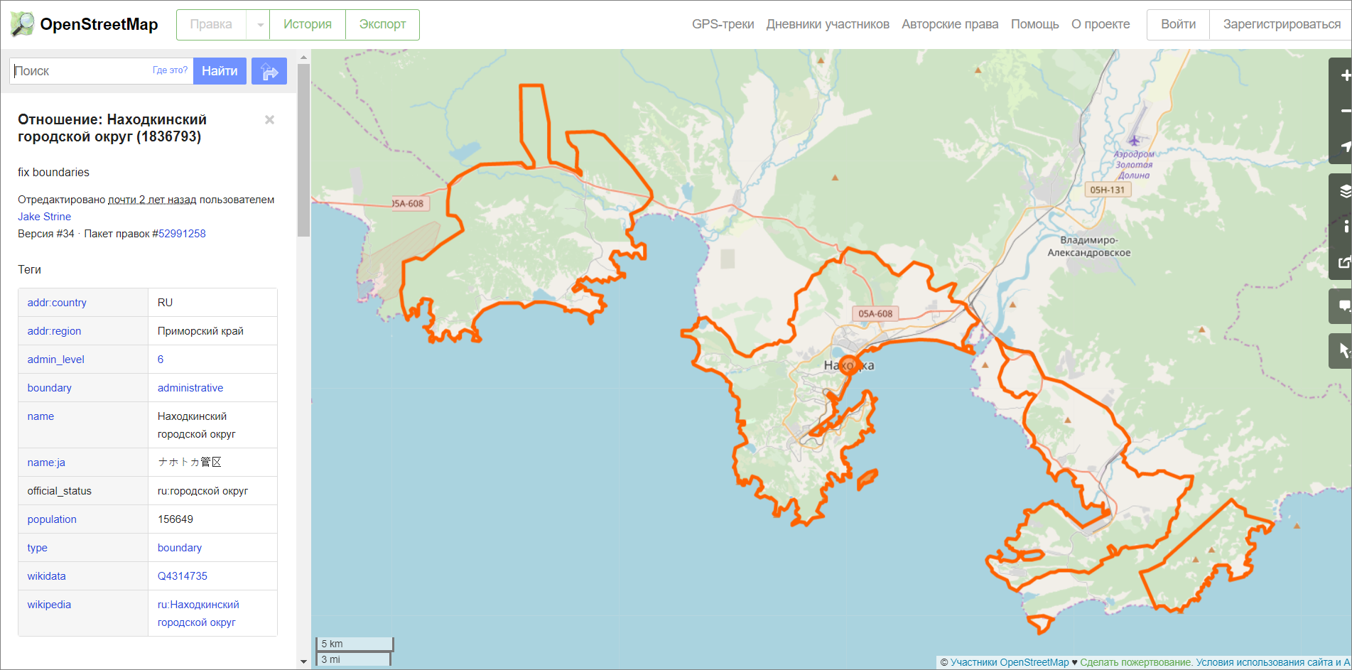This screenshot has width=1352, height=670.
Task: Open the map key legend
Action: coord(1343,227)
